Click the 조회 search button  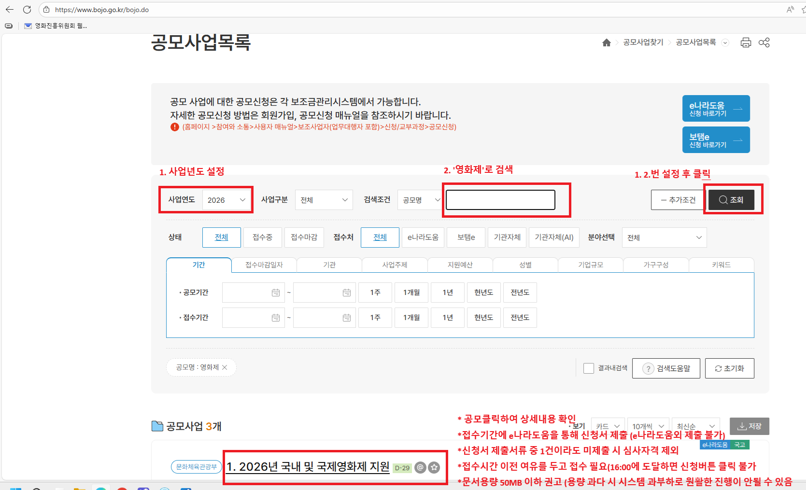[731, 200]
